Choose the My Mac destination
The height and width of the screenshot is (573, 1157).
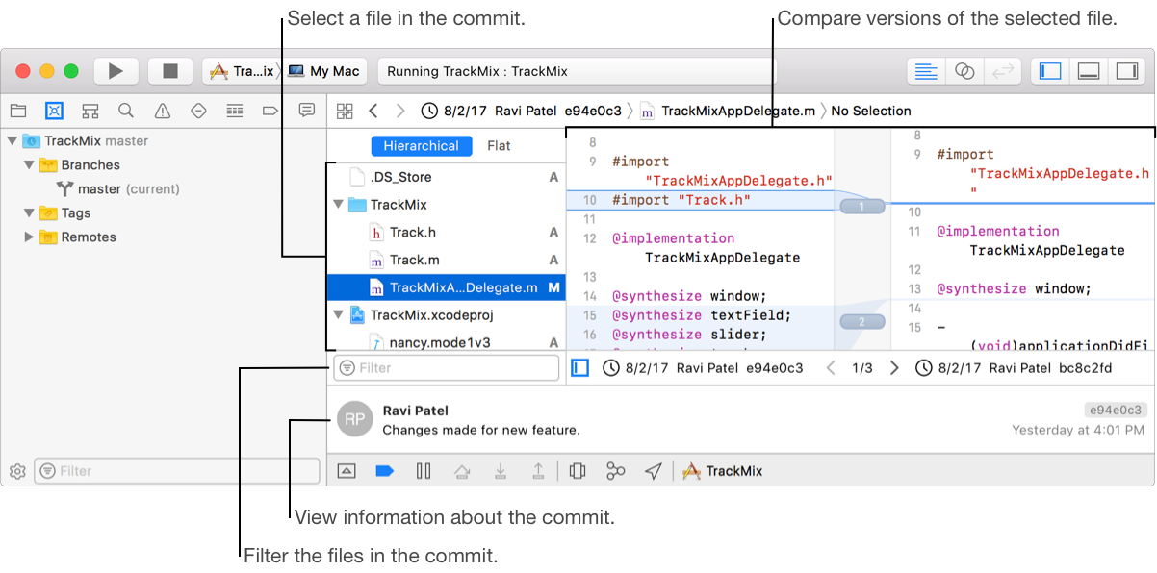tap(324, 71)
